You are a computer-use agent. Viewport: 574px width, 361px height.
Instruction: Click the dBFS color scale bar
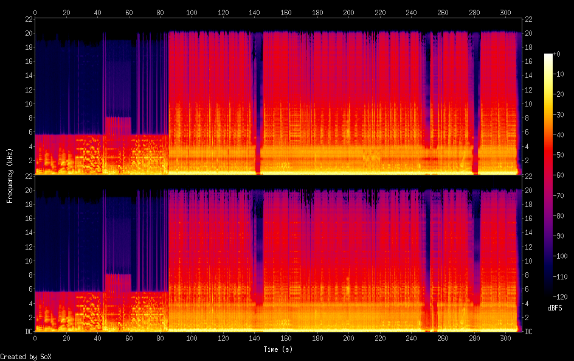(x=548, y=175)
